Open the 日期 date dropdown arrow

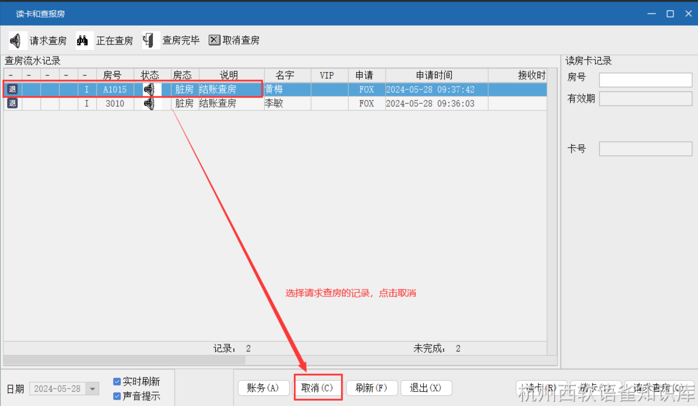click(x=92, y=388)
